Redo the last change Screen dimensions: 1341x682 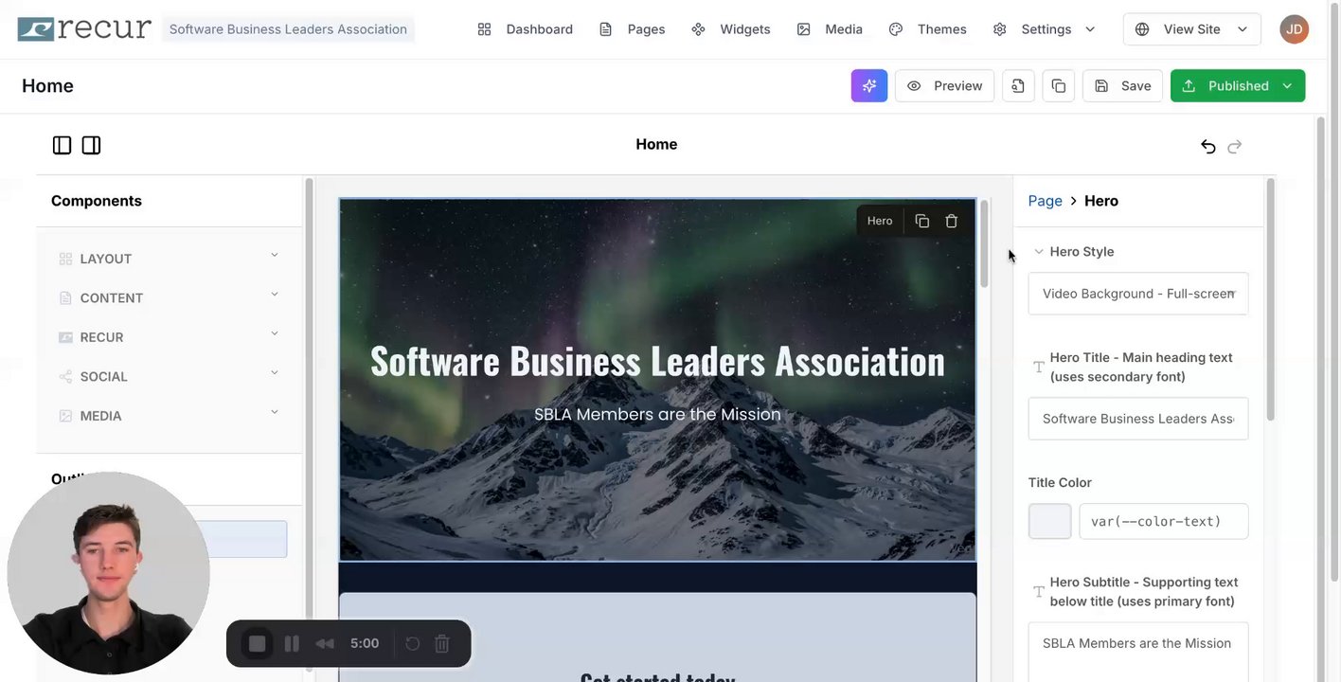[1235, 146]
